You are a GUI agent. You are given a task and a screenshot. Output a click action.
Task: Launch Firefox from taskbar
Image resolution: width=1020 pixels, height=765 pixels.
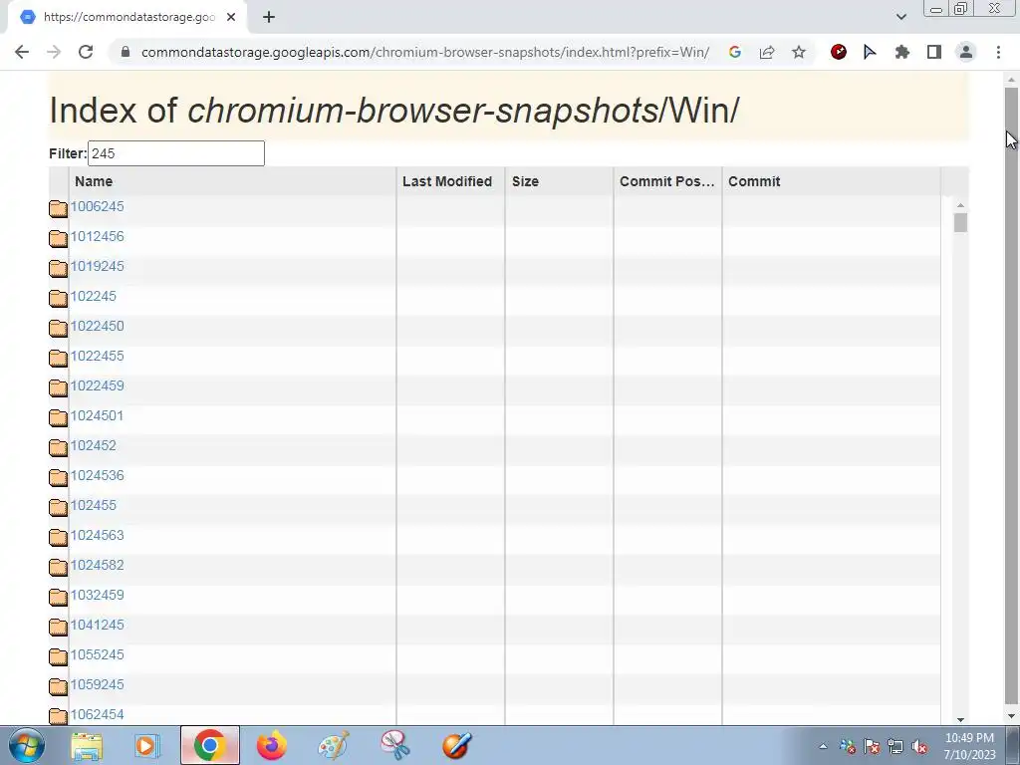pyautogui.click(x=271, y=745)
